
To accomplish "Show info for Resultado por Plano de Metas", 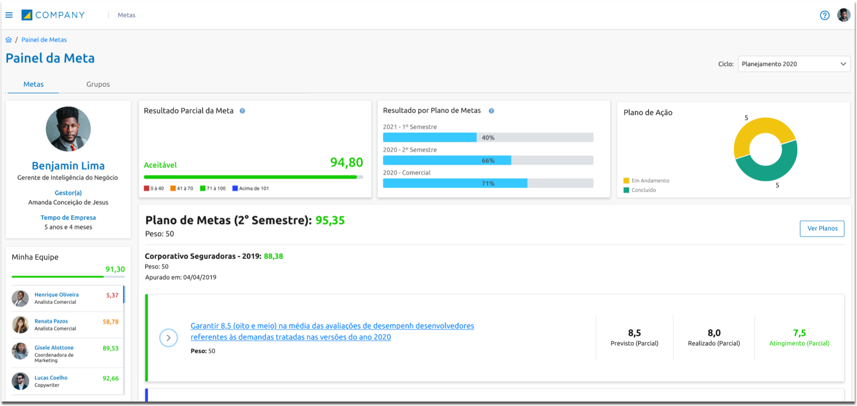I will pos(491,111).
